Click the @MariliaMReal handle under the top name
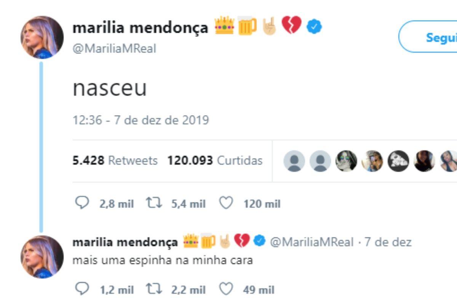 [114, 49]
